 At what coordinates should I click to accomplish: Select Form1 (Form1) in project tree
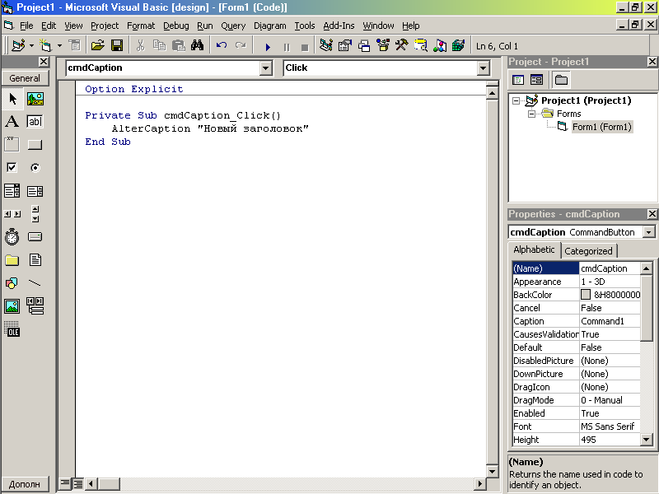coord(602,127)
